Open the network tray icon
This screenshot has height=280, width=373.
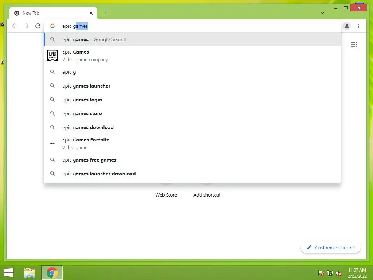pos(330,273)
